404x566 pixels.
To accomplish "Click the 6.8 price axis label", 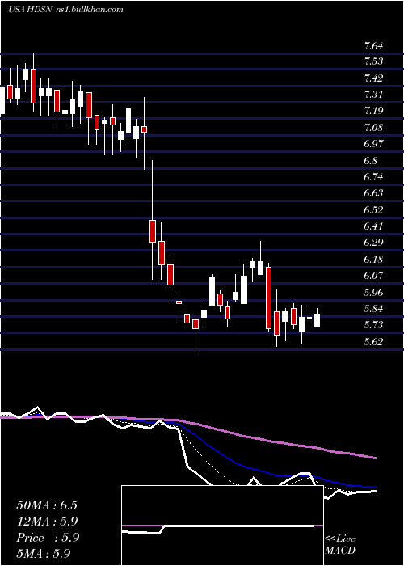I will [370, 160].
